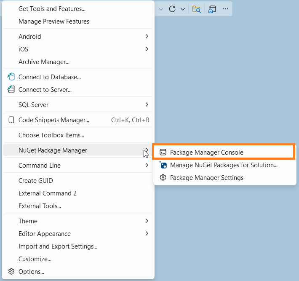The width and height of the screenshot is (299, 281).
Task: Open the dropdown left of refresh
Action: point(161,9)
